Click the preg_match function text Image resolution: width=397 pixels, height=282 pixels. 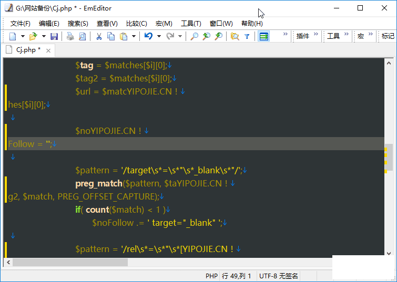99,184
